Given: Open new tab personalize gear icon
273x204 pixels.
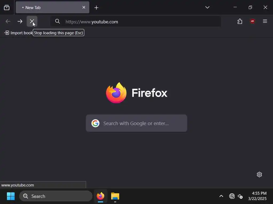Looking at the screenshot, I should click(259, 175).
